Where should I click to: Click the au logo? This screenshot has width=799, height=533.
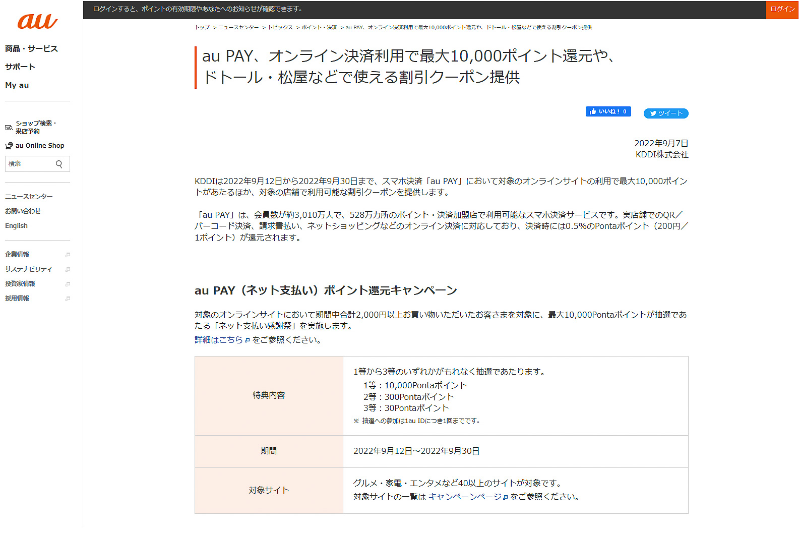pos(37,22)
